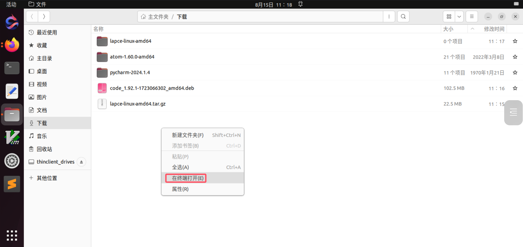Screen dimensions: 523x247
Task: Open the hamburger main menu
Action: 472,17
